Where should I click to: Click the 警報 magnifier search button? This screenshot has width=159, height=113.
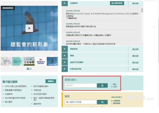102,102
